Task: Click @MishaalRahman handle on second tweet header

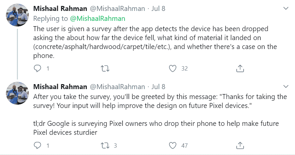Action: 117,87
